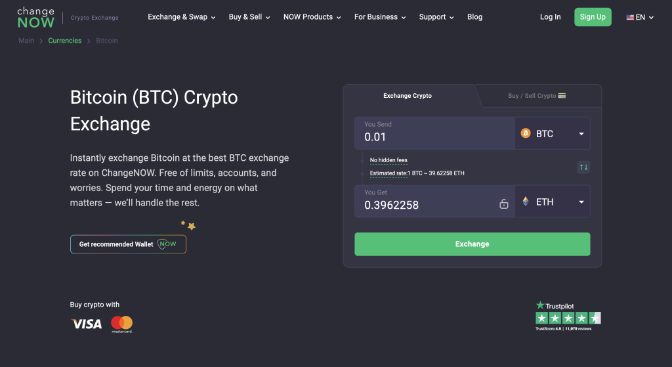Click the swap currencies arrows icon

[583, 167]
